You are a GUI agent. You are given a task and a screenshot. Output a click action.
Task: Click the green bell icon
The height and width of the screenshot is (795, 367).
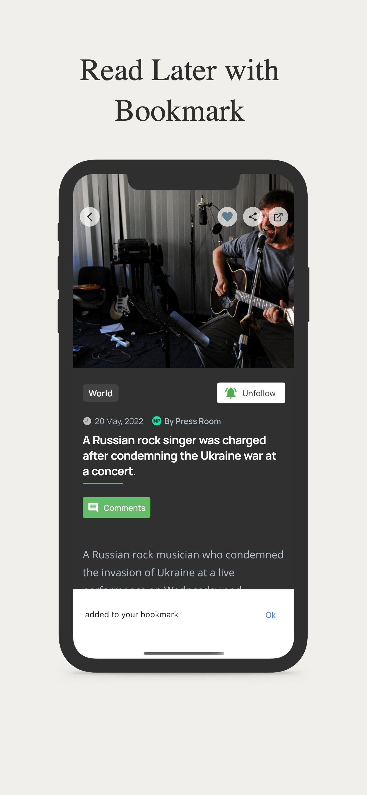click(231, 393)
